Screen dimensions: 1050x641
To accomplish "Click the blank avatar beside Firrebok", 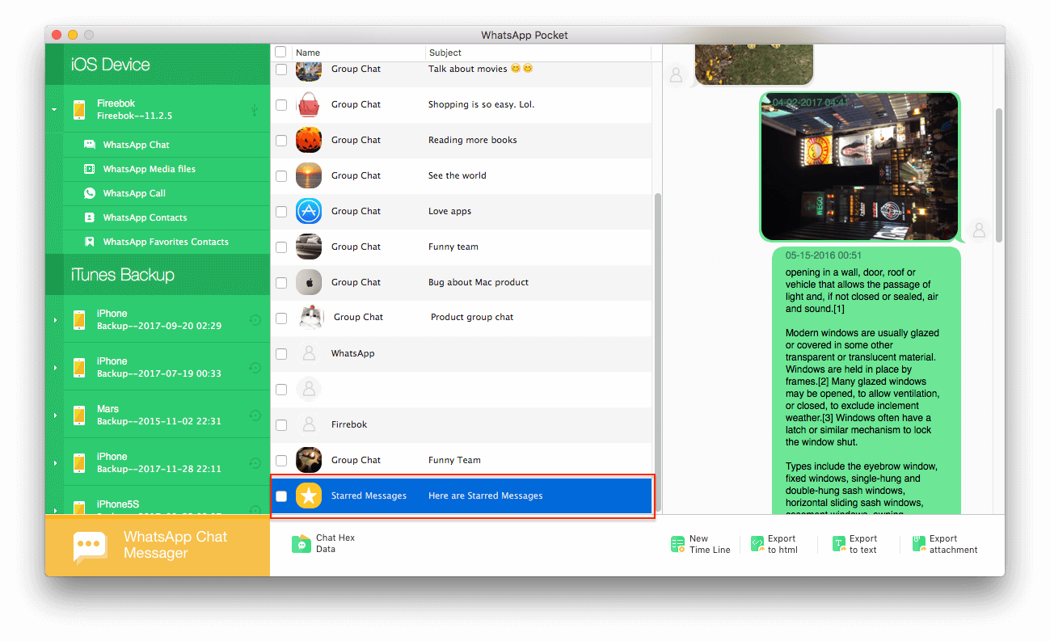I will click(309, 424).
